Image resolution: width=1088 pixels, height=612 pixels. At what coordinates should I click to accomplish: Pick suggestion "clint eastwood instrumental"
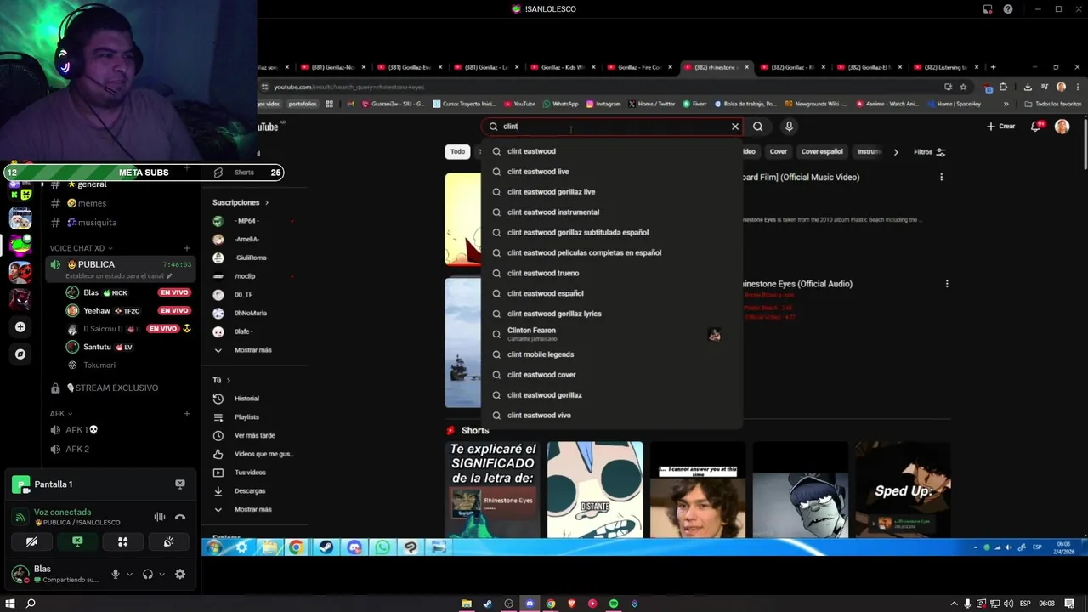coord(612,212)
